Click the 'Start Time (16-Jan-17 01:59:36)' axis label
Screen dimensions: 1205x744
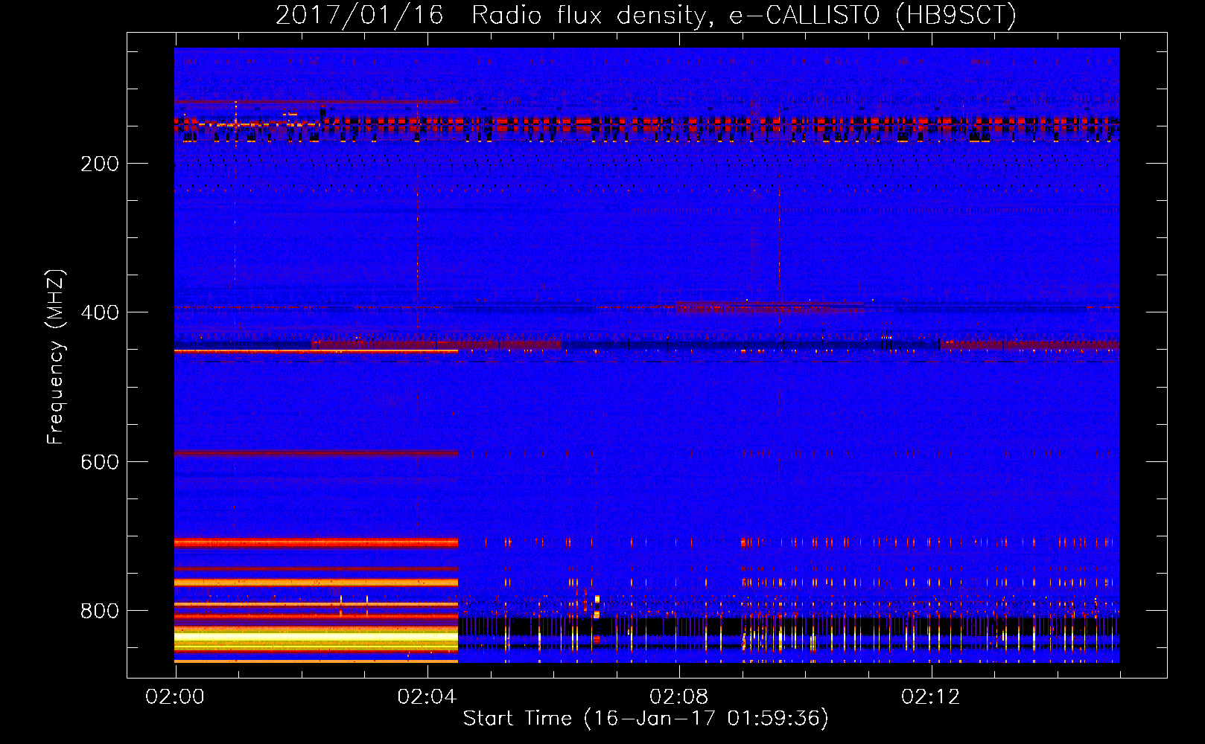646,719
